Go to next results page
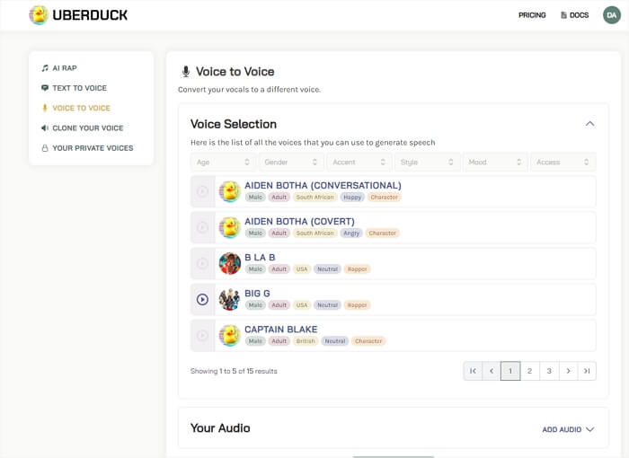 (568, 371)
